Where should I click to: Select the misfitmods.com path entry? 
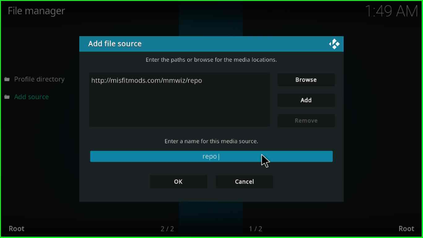point(146,80)
